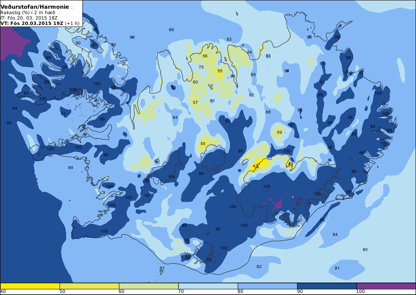This screenshot has height=295, width=416.
Task: Click the '(+1 h)' forecast offset text
Action: [72, 23]
